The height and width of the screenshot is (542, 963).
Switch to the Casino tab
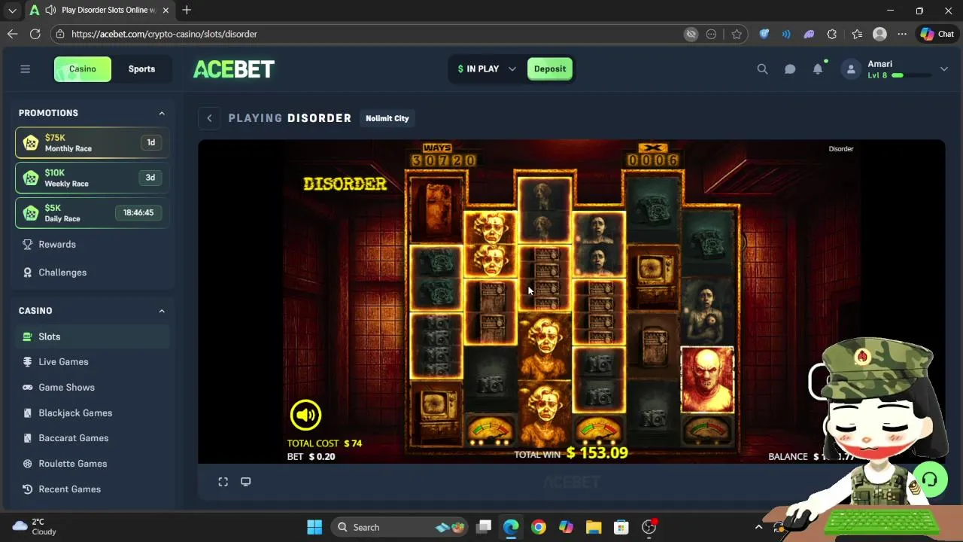pos(83,69)
